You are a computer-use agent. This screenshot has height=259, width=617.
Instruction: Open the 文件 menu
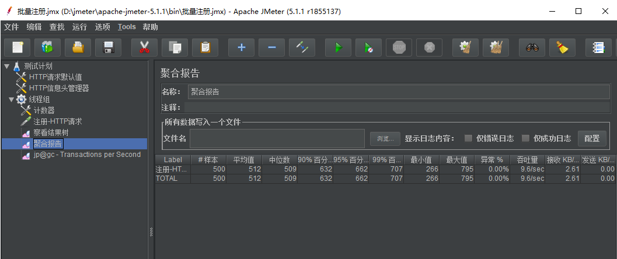coord(12,27)
